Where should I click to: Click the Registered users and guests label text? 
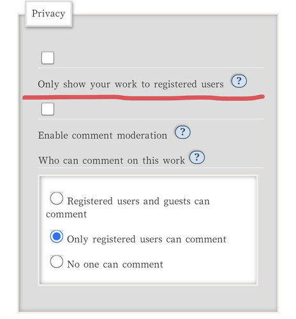point(128,207)
